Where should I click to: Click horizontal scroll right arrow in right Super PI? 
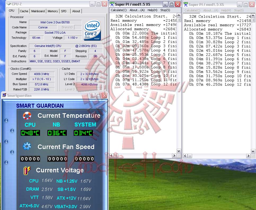point(248,156)
